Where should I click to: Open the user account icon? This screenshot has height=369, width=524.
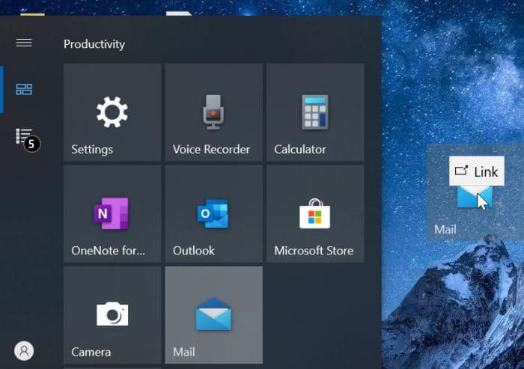tap(24, 351)
